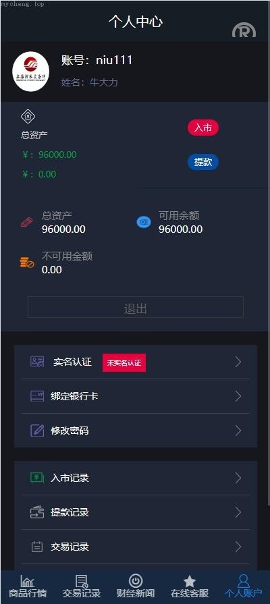This screenshot has width=270, height=604.
Task: Switch to the 商品行情 bottom tab
Action: click(x=28, y=586)
